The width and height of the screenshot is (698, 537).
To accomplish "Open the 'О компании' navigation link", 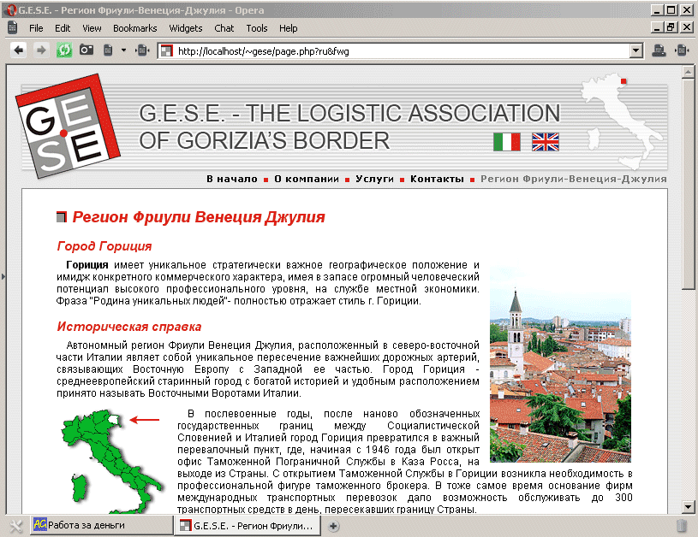I will click(x=307, y=180).
